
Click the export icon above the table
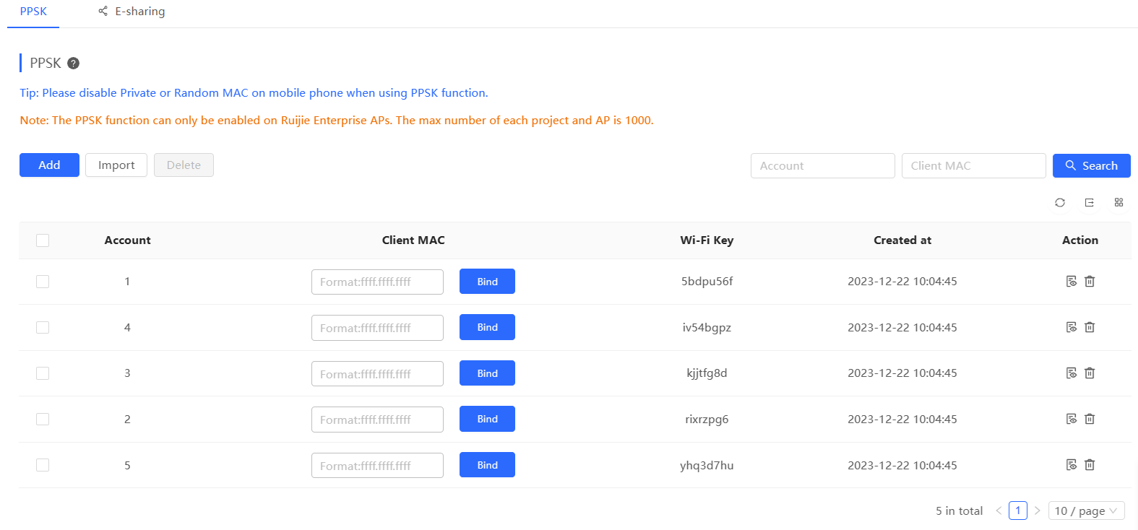tap(1090, 203)
